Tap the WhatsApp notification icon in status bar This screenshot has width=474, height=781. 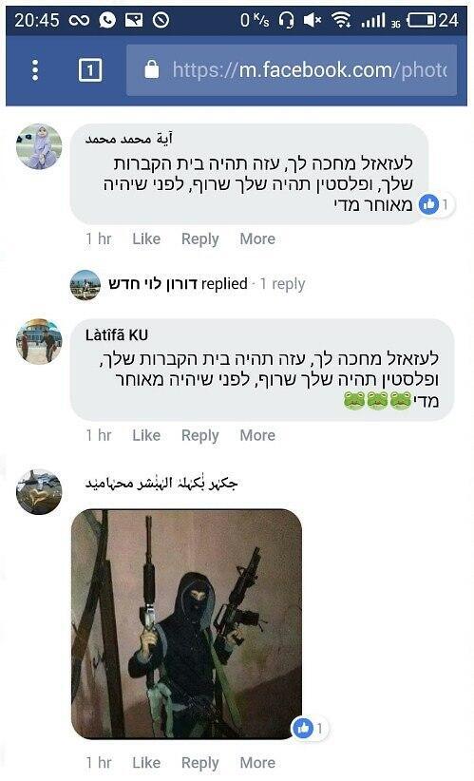point(107,20)
